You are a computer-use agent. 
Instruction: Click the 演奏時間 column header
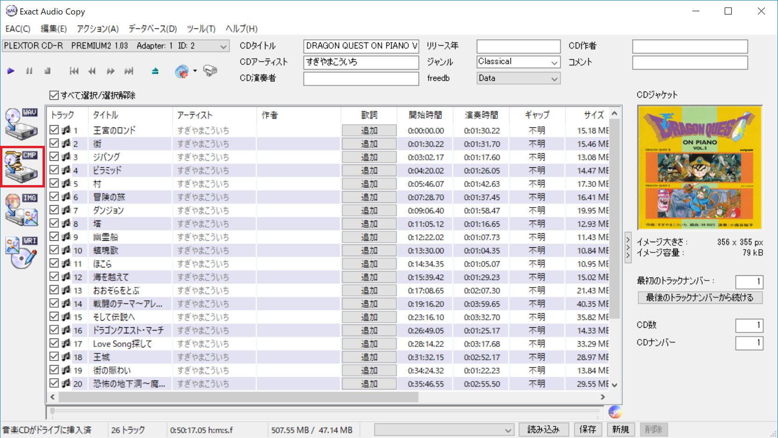point(481,115)
